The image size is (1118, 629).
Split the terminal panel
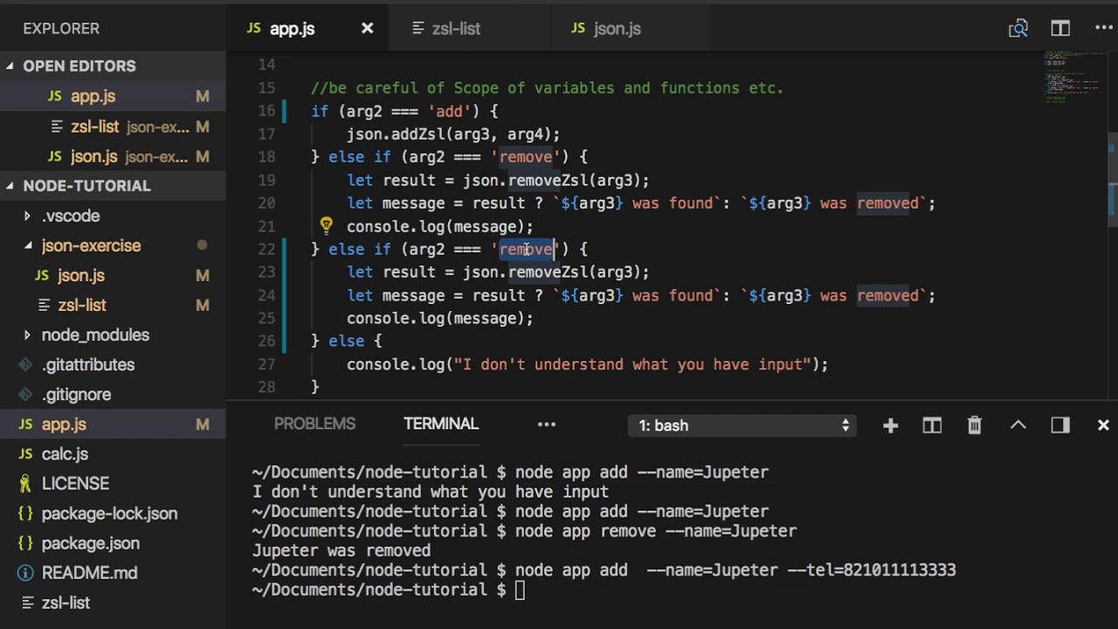[932, 425]
